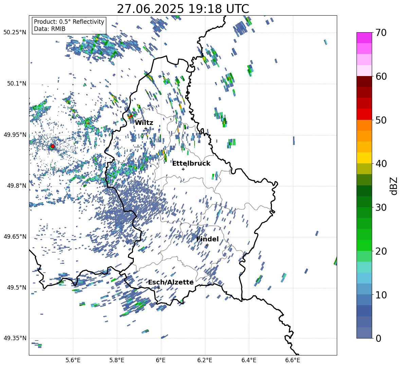Click the red radar site marker
The image size is (402, 367).
pos(53,146)
